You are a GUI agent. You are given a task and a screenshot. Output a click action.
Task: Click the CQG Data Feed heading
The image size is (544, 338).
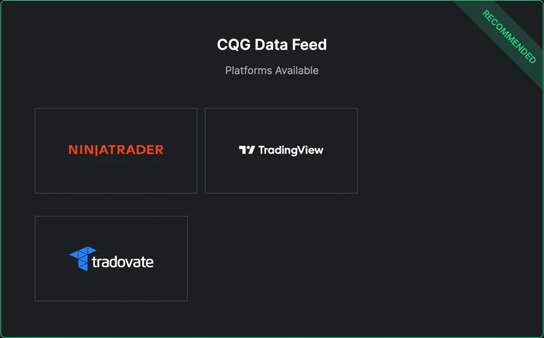click(x=272, y=44)
